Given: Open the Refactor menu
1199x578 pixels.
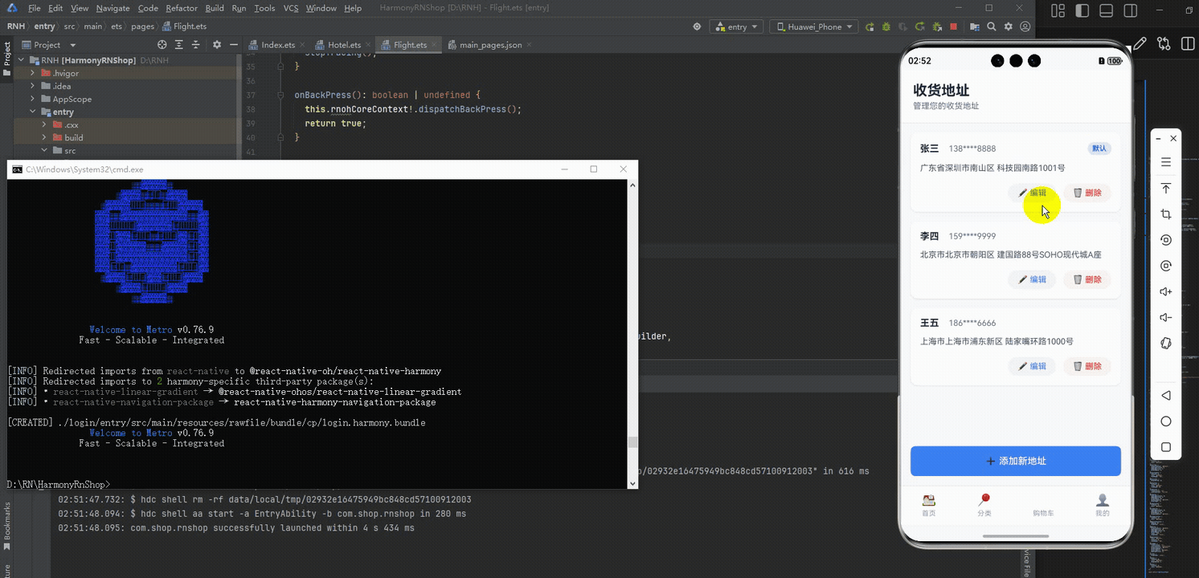Looking at the screenshot, I should tap(182, 8).
